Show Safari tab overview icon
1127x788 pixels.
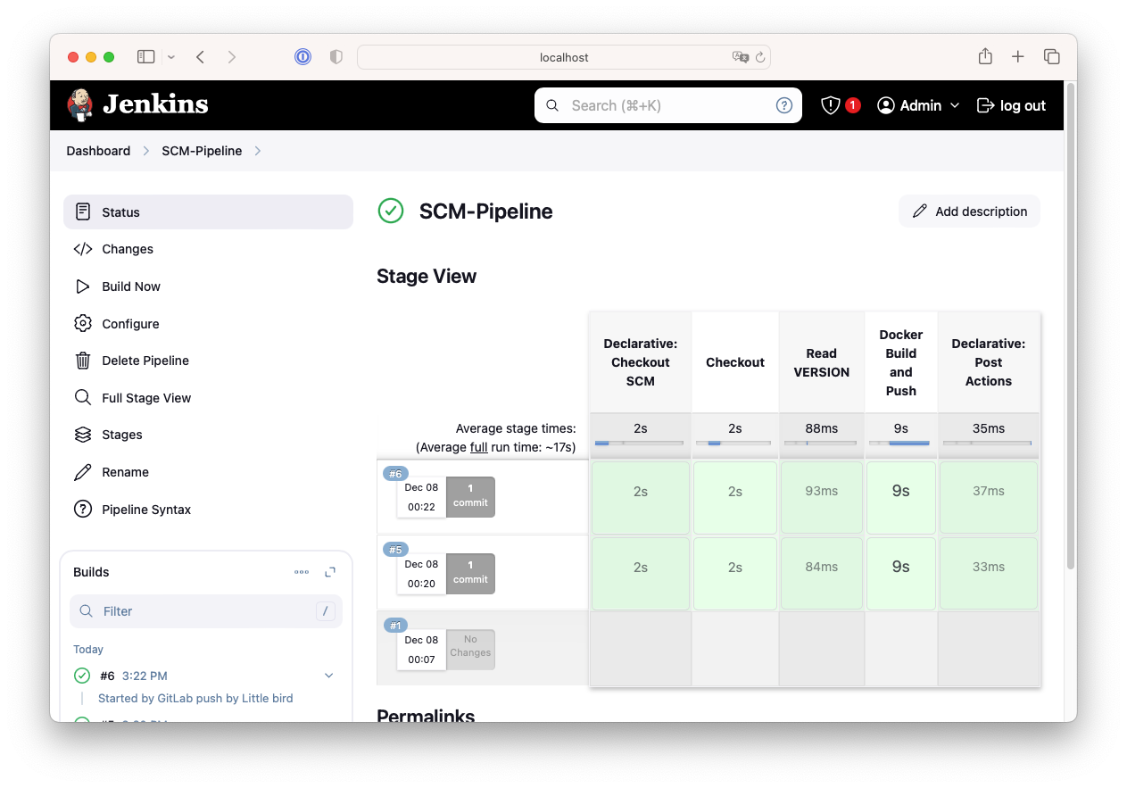[1052, 57]
